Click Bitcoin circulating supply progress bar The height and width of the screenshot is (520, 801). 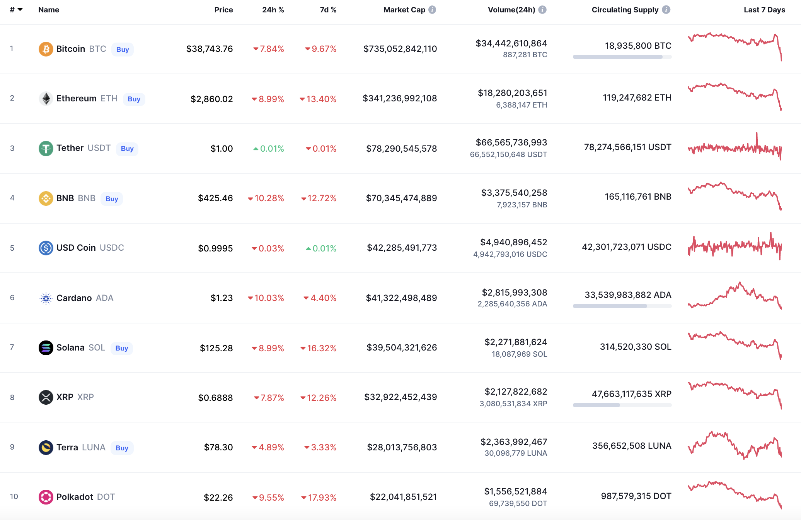622,57
